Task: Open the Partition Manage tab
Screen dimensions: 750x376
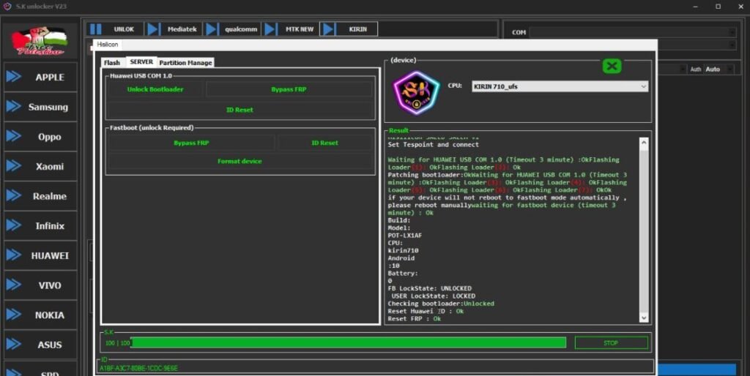Action: (185, 63)
